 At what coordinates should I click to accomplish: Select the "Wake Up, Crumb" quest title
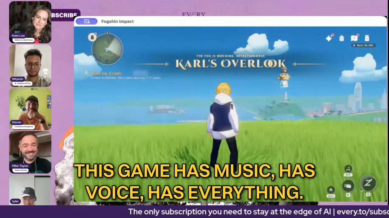[x=106, y=73]
